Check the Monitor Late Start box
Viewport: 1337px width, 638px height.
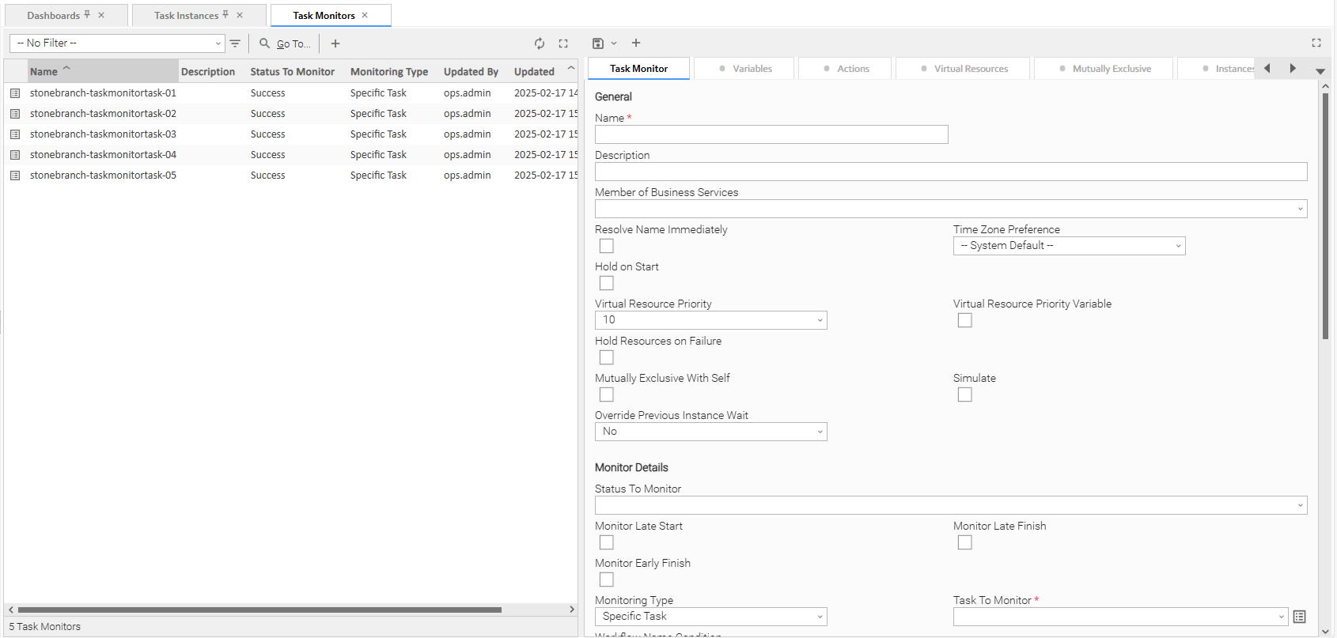coord(607,542)
